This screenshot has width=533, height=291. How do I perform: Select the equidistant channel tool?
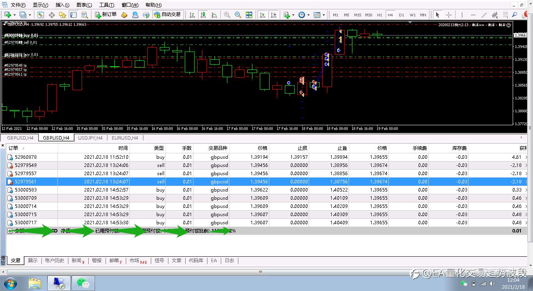495,15
